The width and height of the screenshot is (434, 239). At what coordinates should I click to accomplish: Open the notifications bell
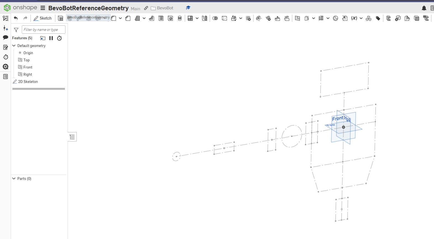424,8
